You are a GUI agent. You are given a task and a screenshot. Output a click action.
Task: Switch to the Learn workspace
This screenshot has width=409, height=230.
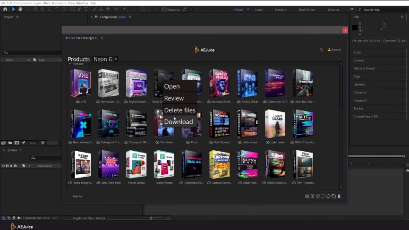259,9
